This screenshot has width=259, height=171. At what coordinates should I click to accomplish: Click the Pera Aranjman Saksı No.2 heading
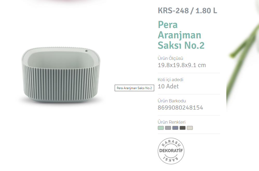tap(181, 35)
